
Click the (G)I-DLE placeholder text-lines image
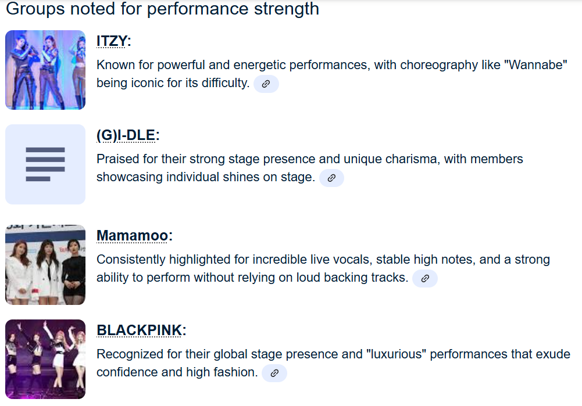[45, 164]
